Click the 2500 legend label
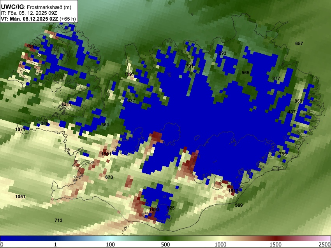Screen dimensions: 331x248 (325, 245)
